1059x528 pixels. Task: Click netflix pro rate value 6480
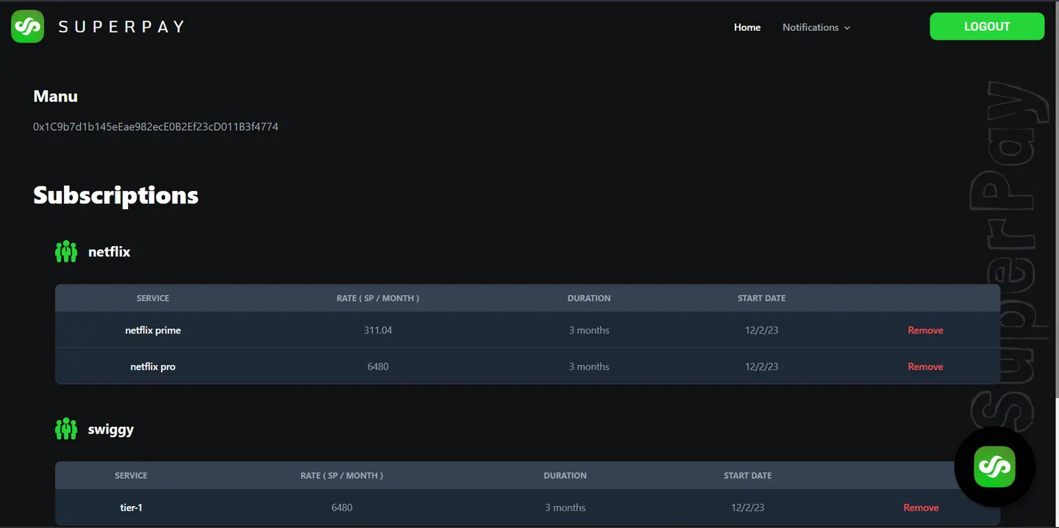click(378, 366)
